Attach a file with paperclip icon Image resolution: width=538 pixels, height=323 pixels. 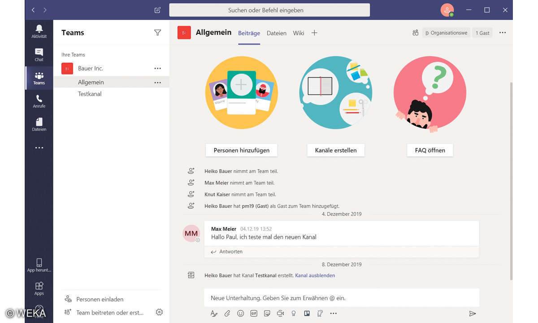tap(227, 314)
